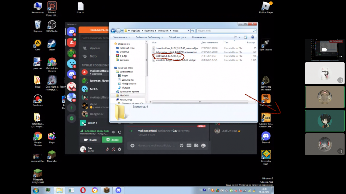This screenshot has width=346, height=194.
Task: Open Домашняя группа in navigation pane
Action: tap(129, 92)
